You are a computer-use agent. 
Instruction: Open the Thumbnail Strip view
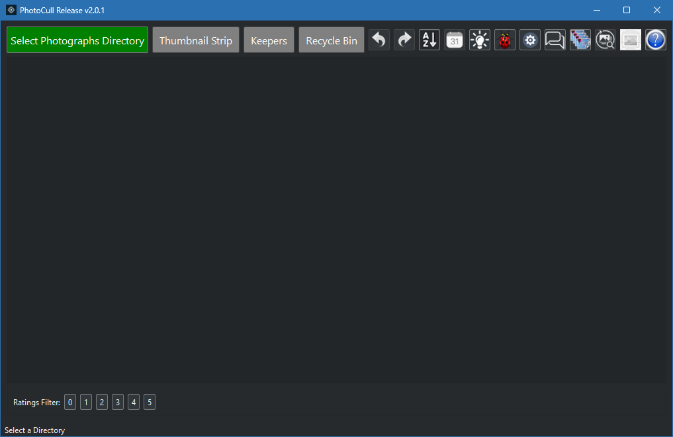(195, 40)
